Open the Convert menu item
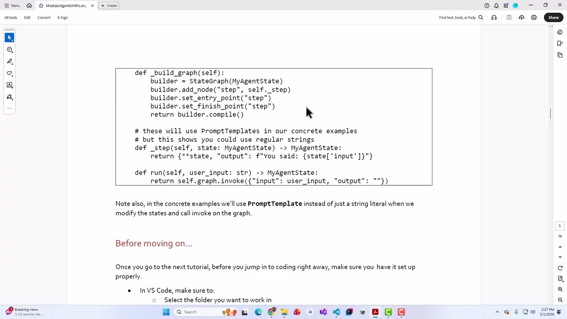567x319 pixels. click(44, 18)
